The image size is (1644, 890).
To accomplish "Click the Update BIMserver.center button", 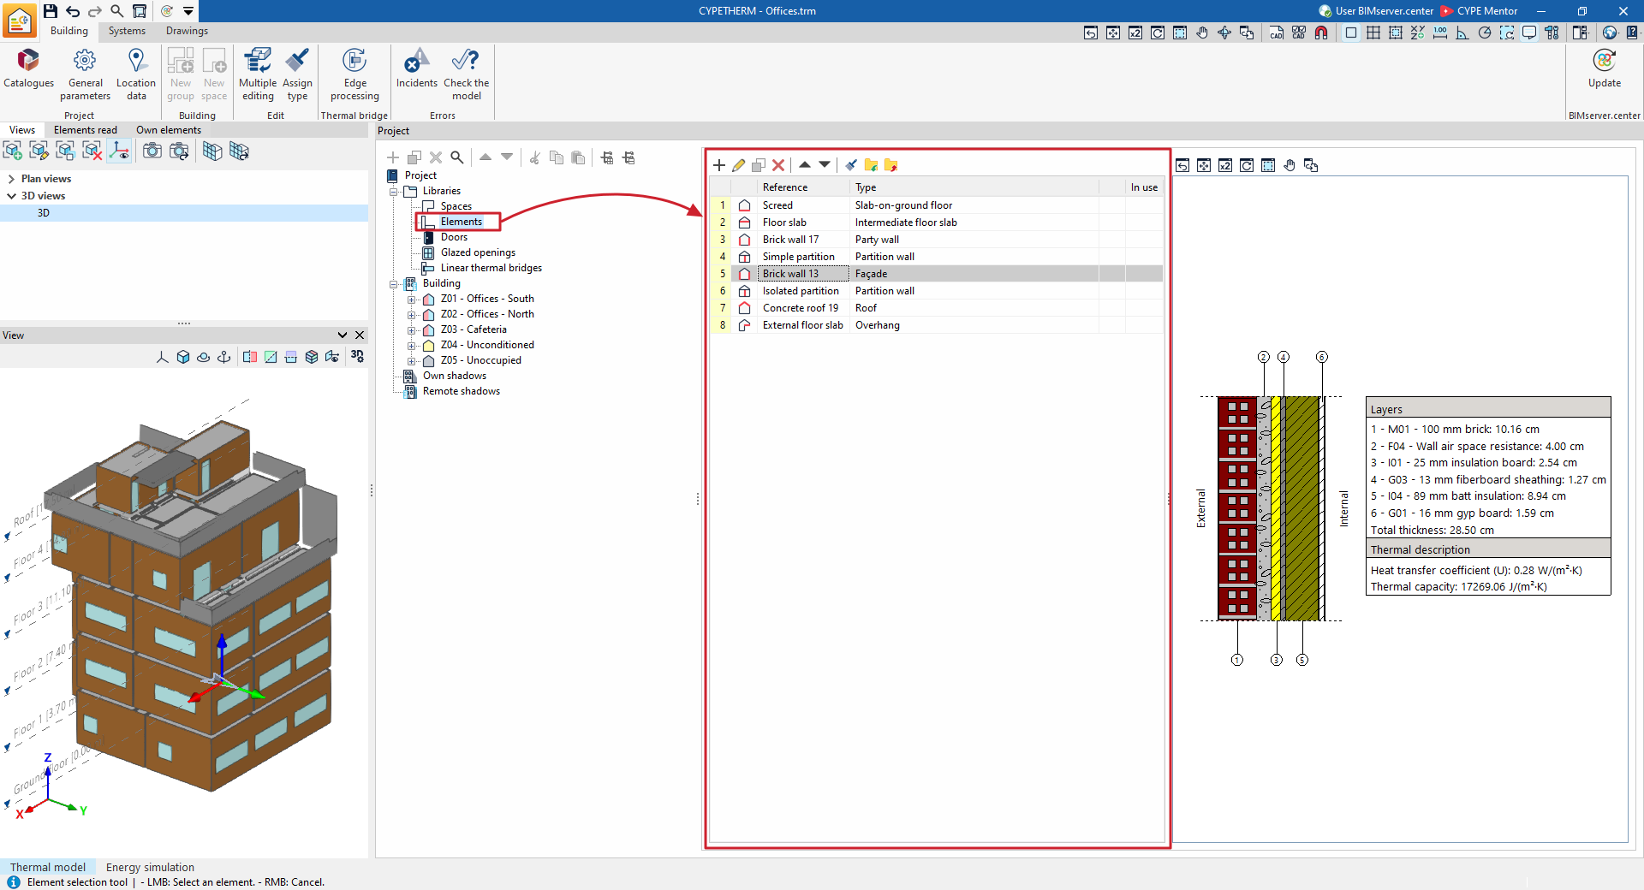I will pyautogui.click(x=1604, y=68).
